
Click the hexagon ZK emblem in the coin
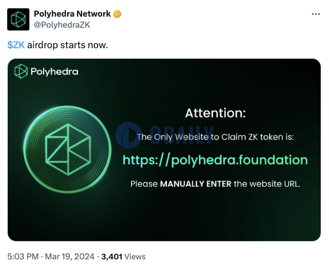(68, 149)
